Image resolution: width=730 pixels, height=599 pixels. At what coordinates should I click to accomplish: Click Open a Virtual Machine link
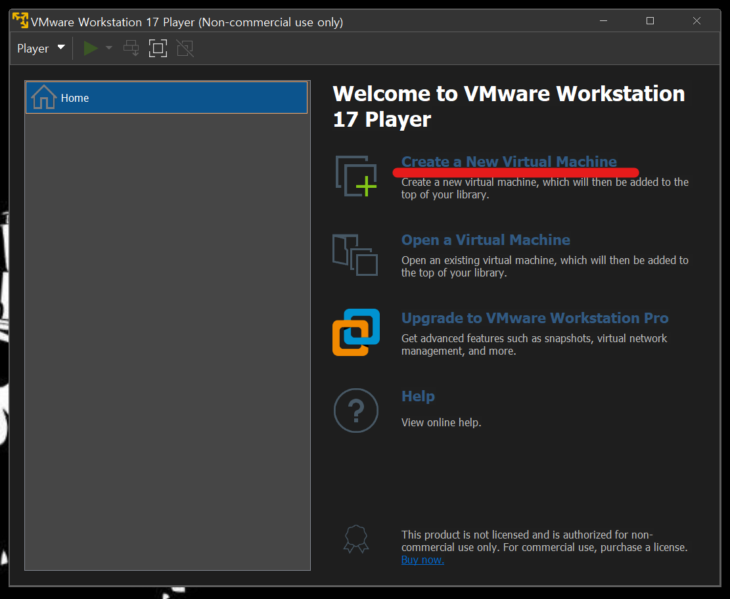[x=486, y=240]
